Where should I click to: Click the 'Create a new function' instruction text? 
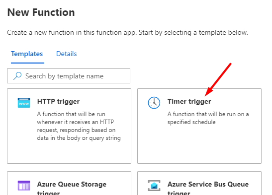(x=127, y=33)
